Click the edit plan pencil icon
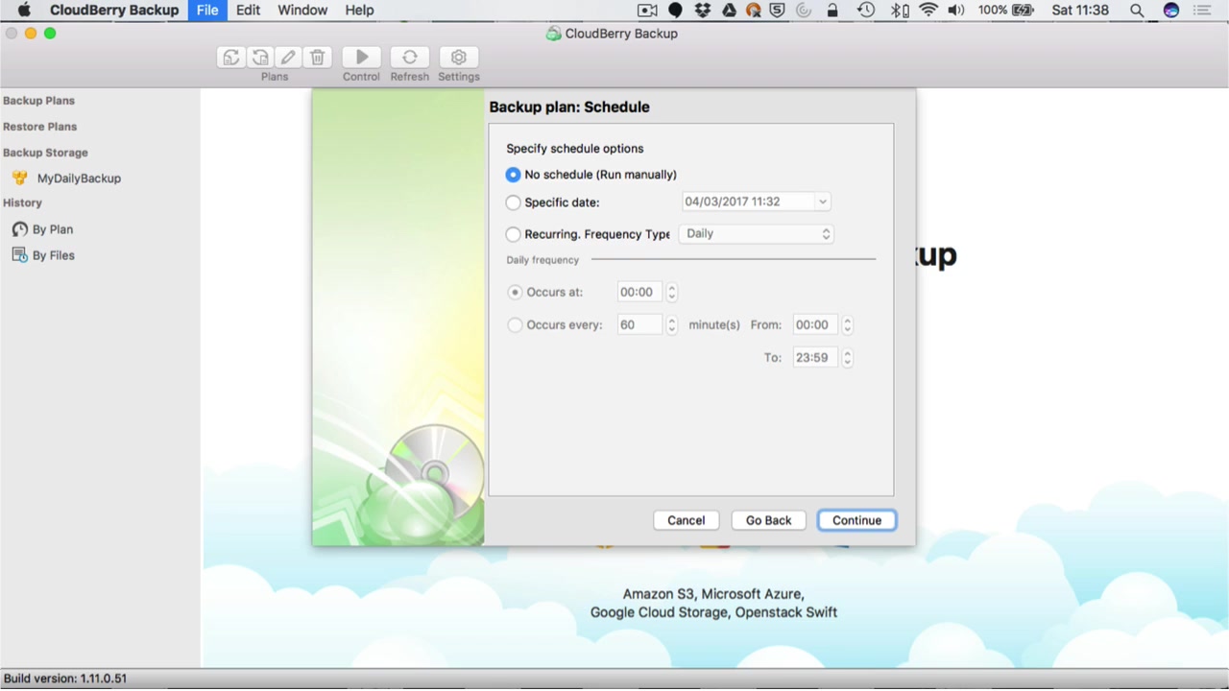Screen dimensions: 1229x691 (288, 58)
